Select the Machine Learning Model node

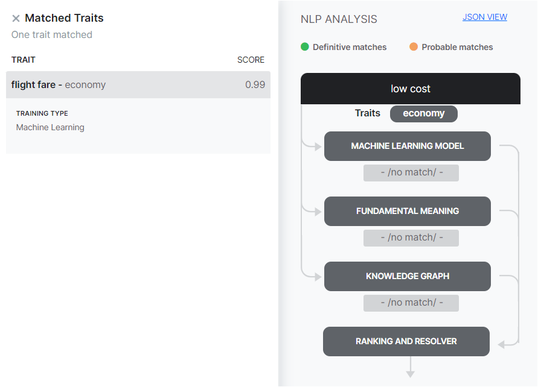[407, 146]
